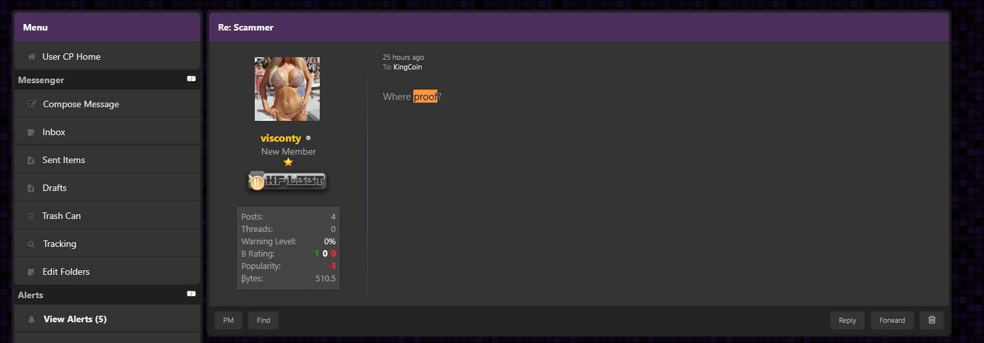The image size is (984, 343).
Task: Click visconty's avatar image
Action: point(287,89)
